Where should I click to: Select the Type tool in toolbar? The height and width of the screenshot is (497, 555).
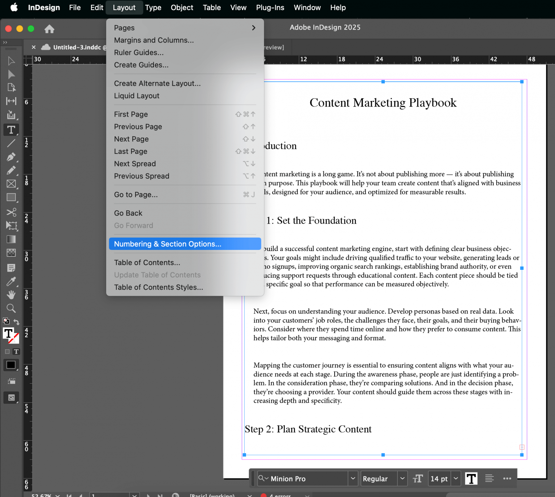click(x=11, y=130)
